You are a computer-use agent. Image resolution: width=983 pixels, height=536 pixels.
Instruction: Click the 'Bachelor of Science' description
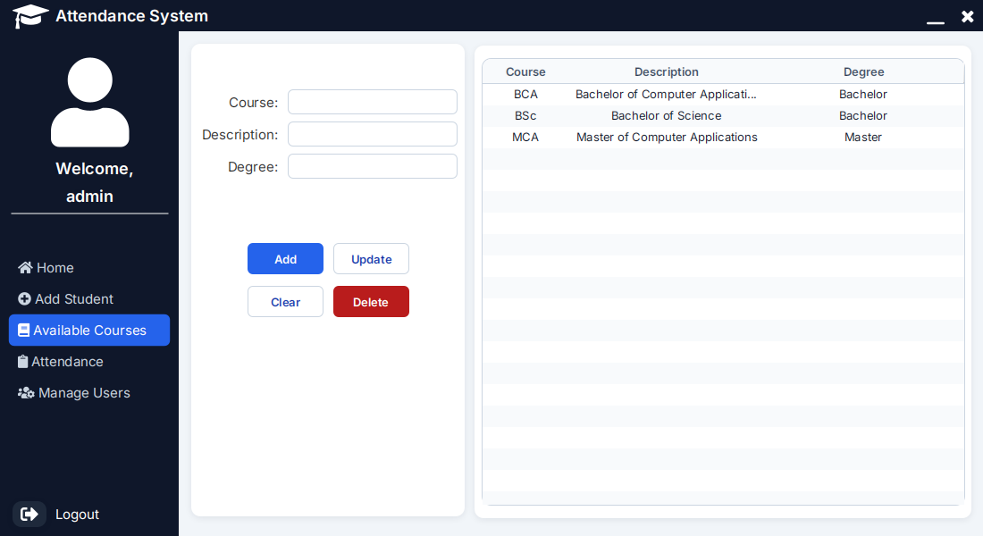click(x=667, y=115)
